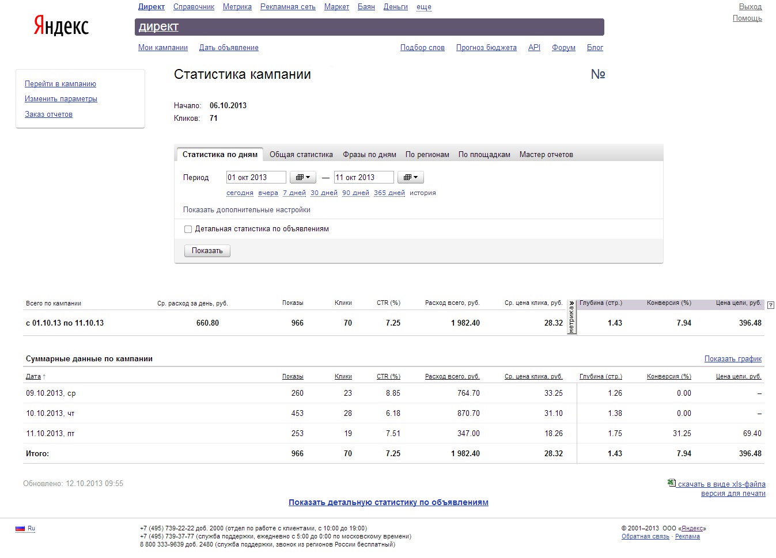Click скачать в виде xls-файла link
The width and height of the screenshot is (776, 558).
tap(721, 484)
